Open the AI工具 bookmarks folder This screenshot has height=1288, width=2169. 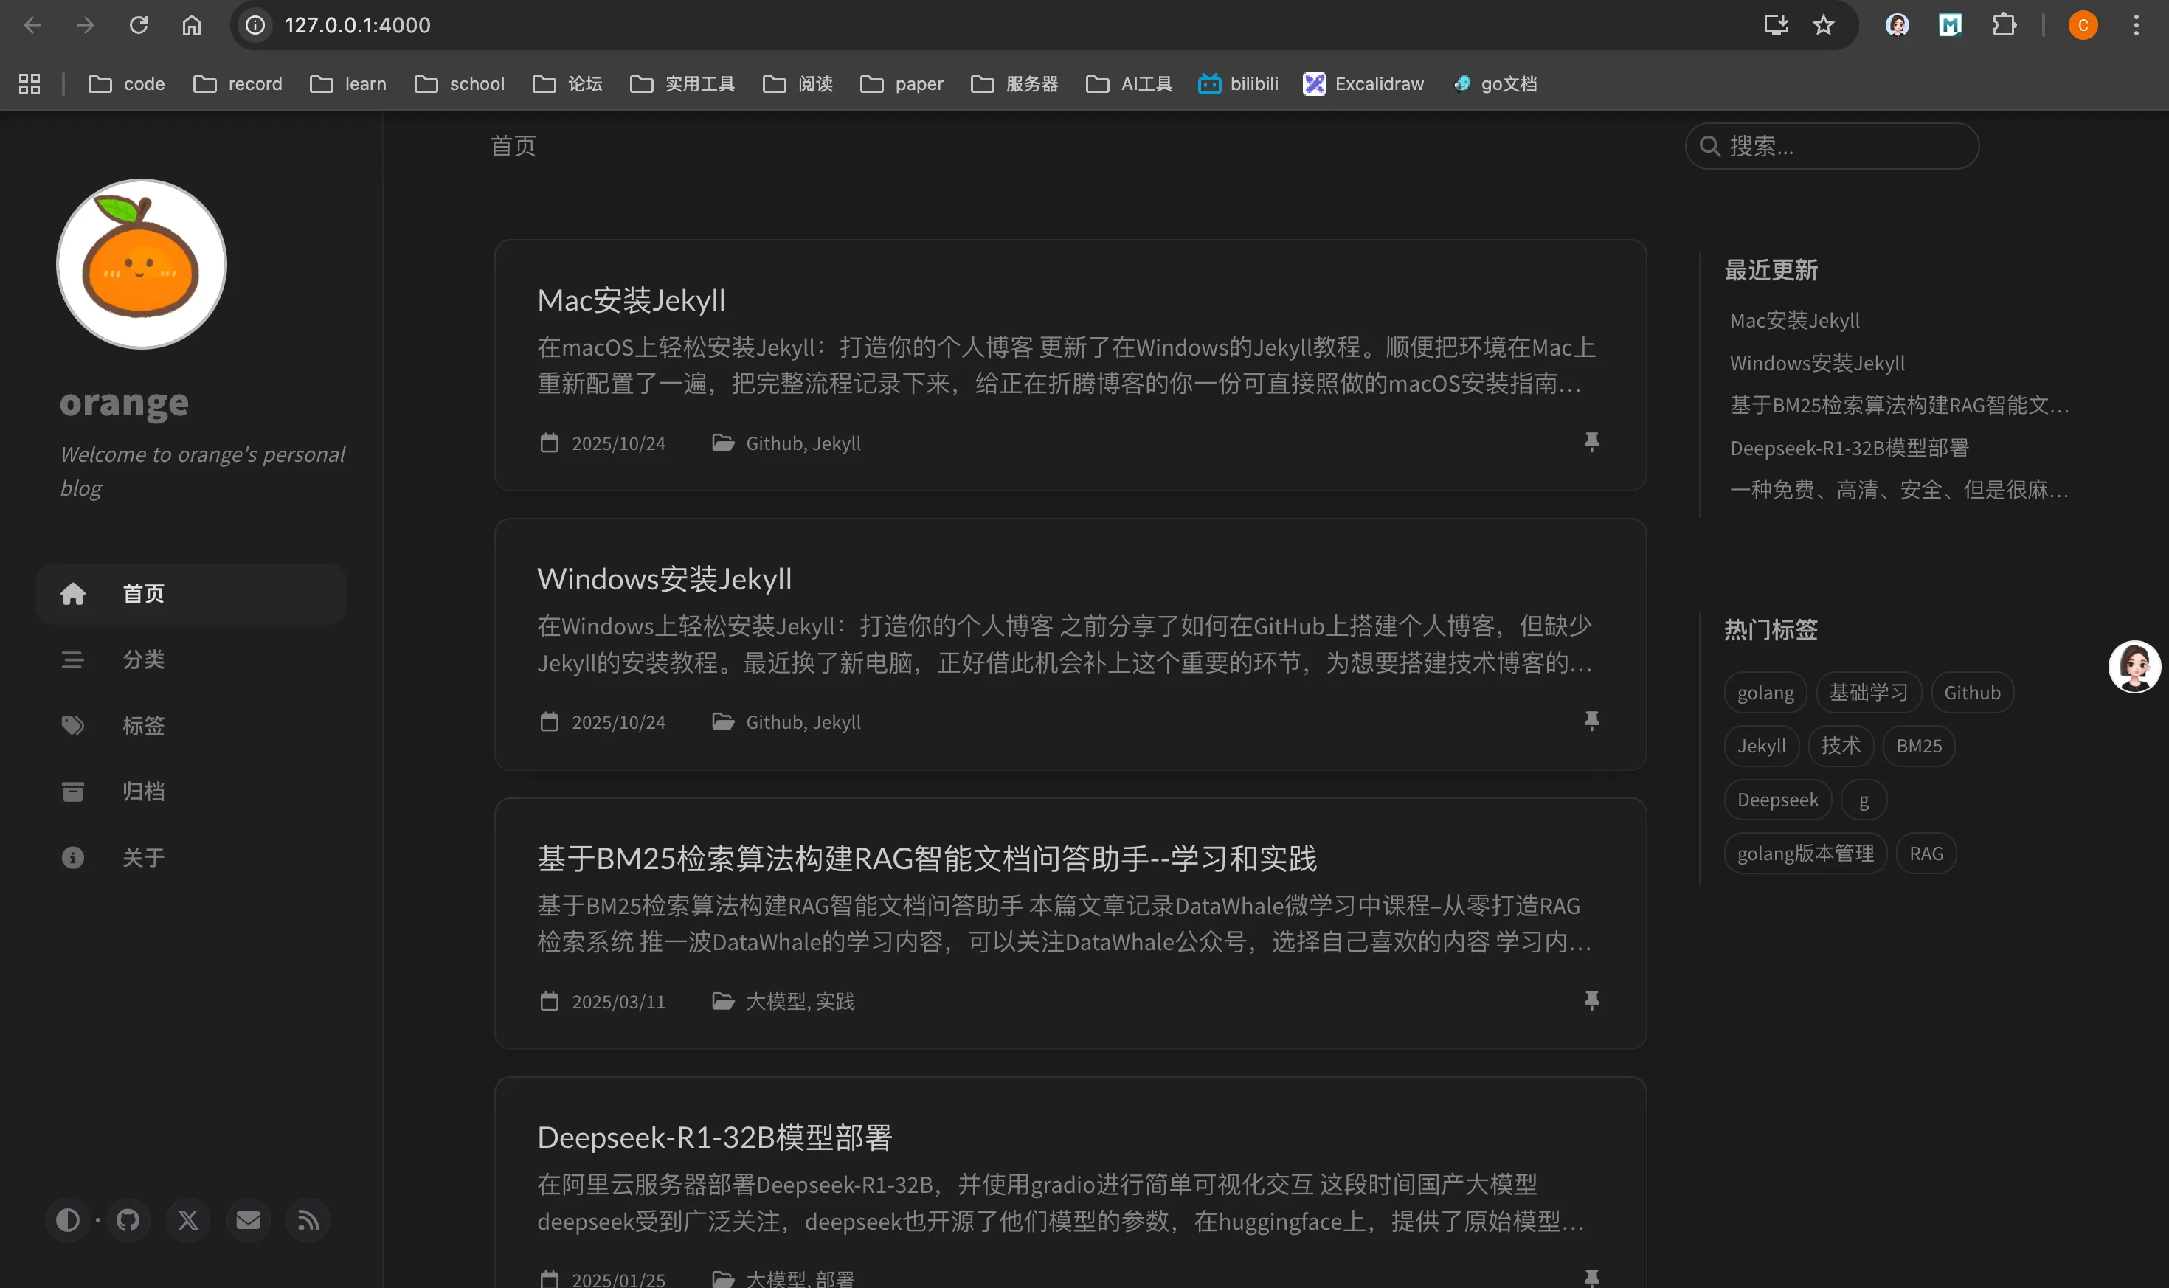click(x=1128, y=84)
